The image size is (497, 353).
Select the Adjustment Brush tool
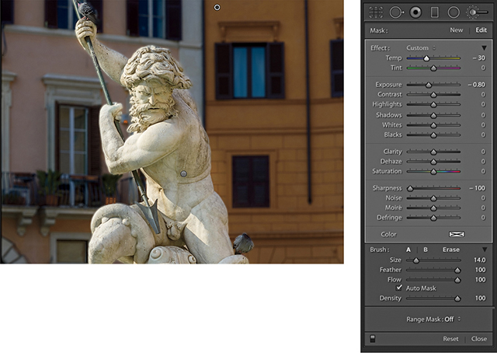click(x=475, y=12)
